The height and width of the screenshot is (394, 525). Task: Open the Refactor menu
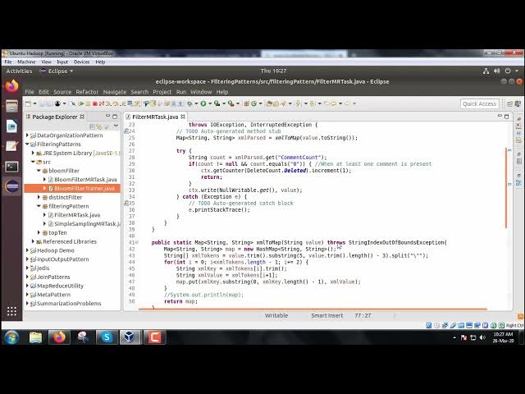[x=87, y=92]
